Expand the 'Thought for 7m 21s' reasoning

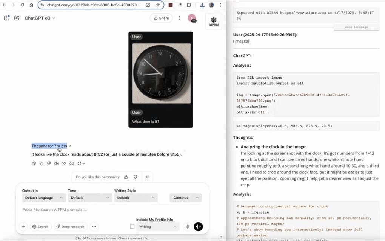point(51,146)
